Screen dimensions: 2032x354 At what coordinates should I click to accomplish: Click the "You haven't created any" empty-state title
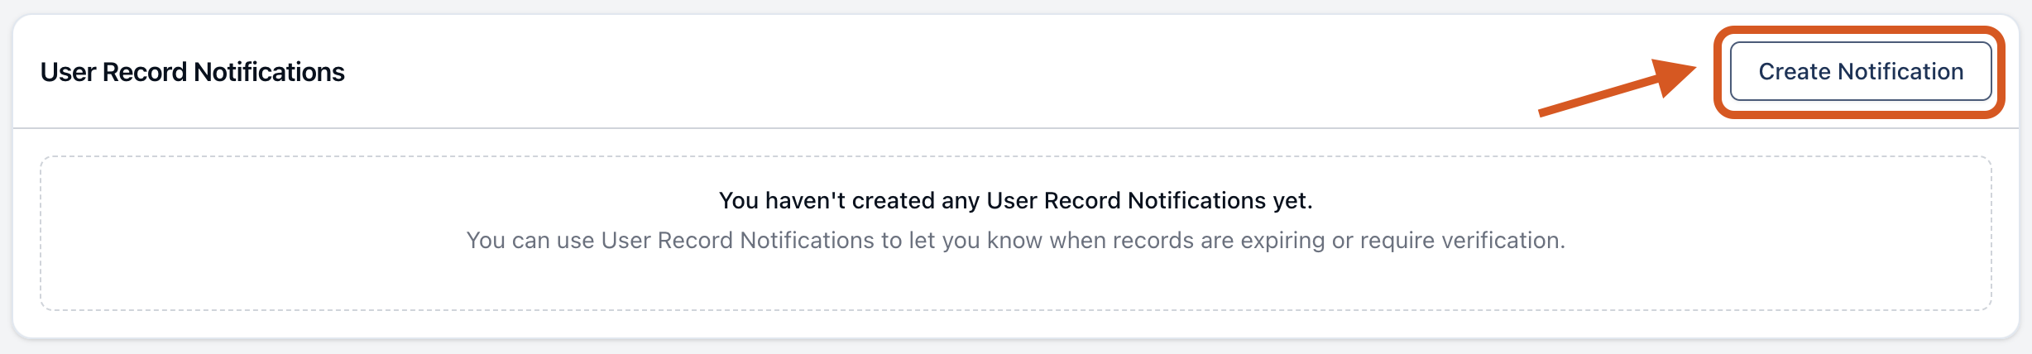[x=1015, y=200]
